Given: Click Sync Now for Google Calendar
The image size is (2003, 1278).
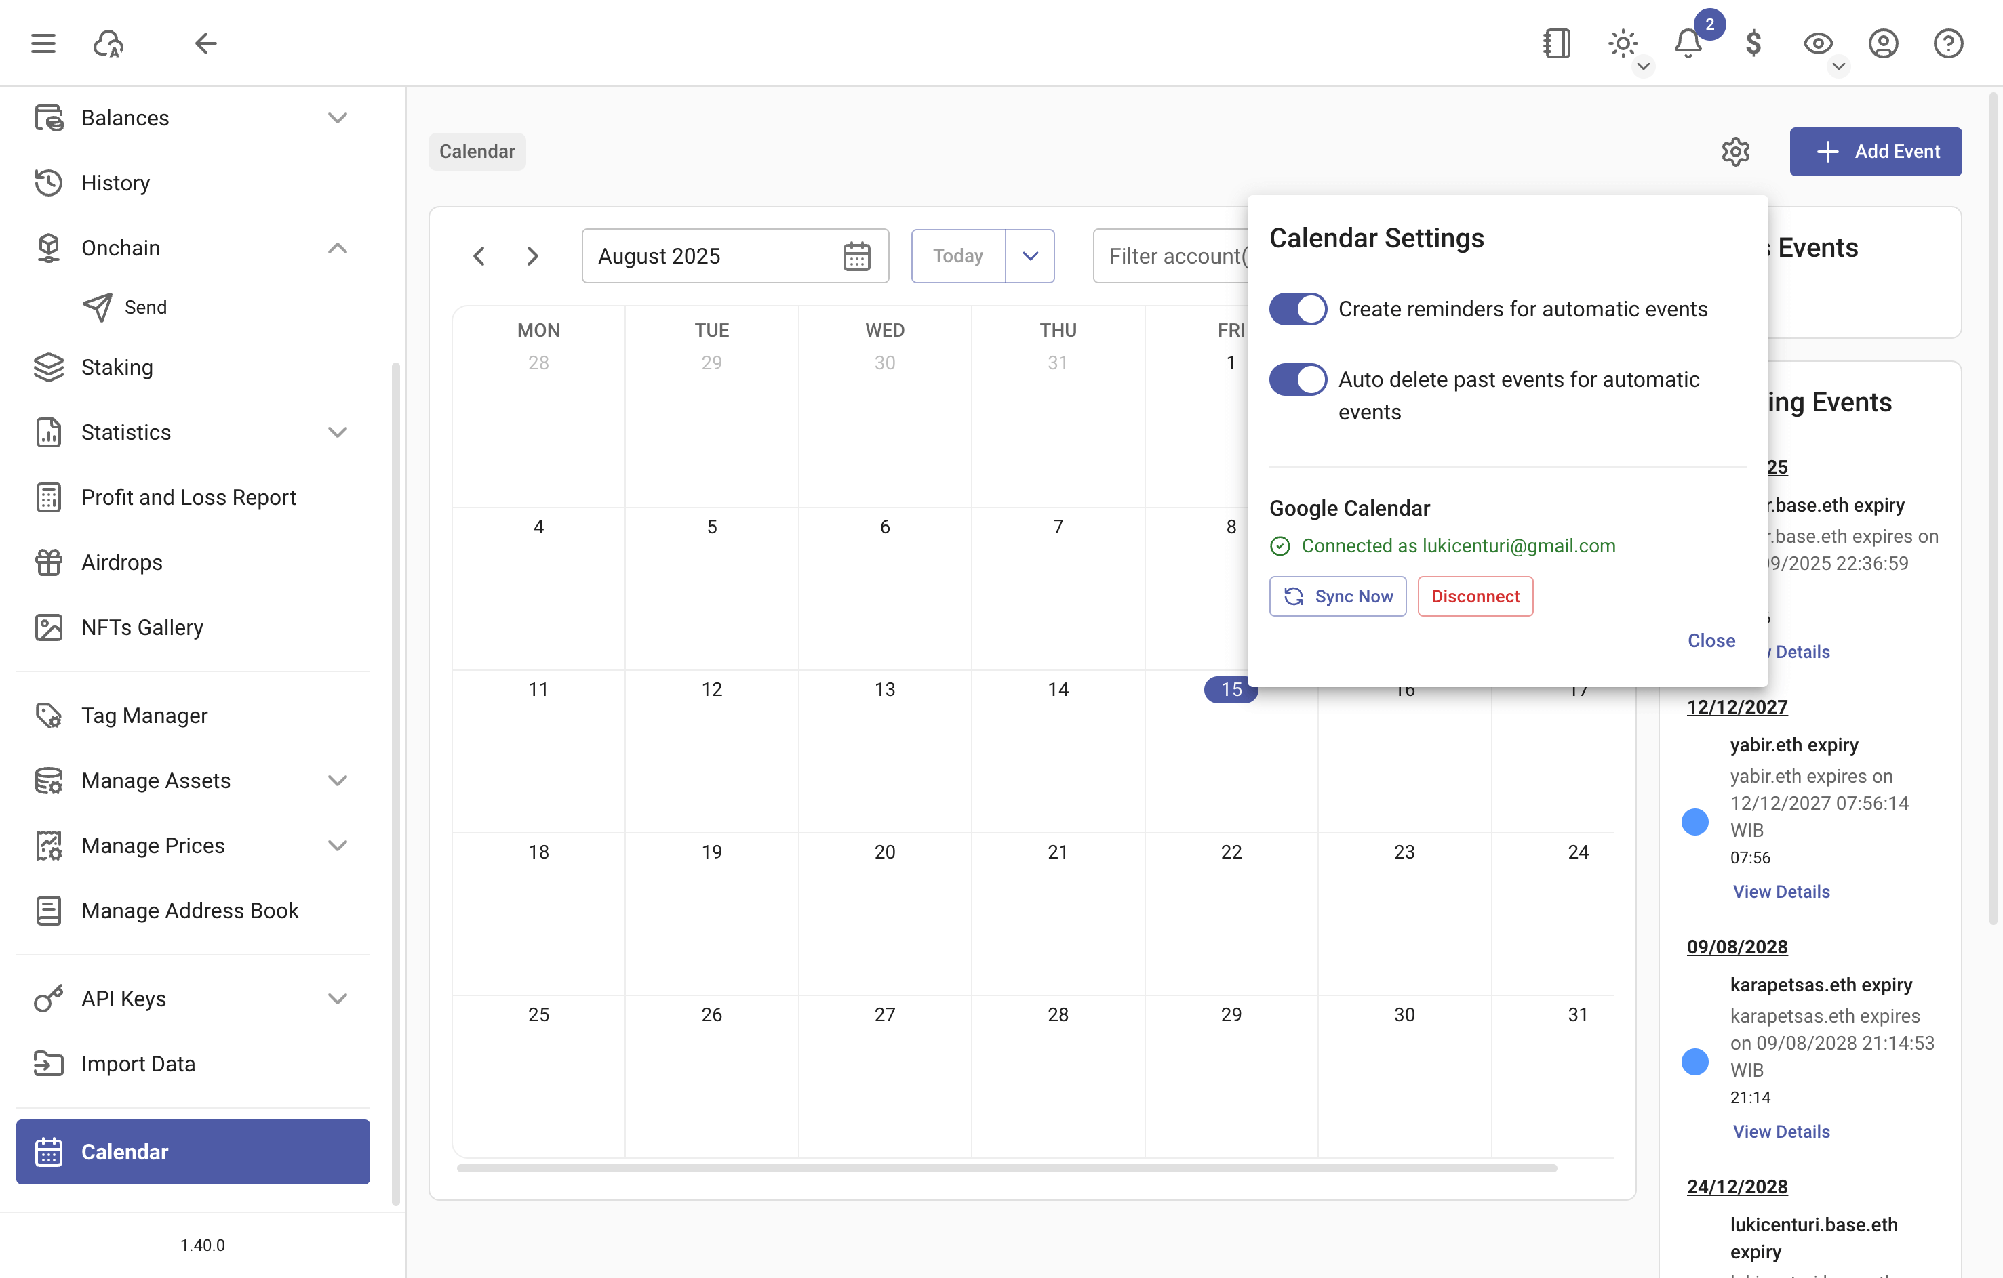Looking at the screenshot, I should tap(1338, 596).
